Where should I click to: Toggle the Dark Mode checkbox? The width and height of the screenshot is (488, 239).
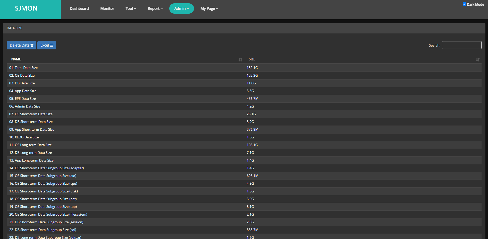tap(464, 4)
